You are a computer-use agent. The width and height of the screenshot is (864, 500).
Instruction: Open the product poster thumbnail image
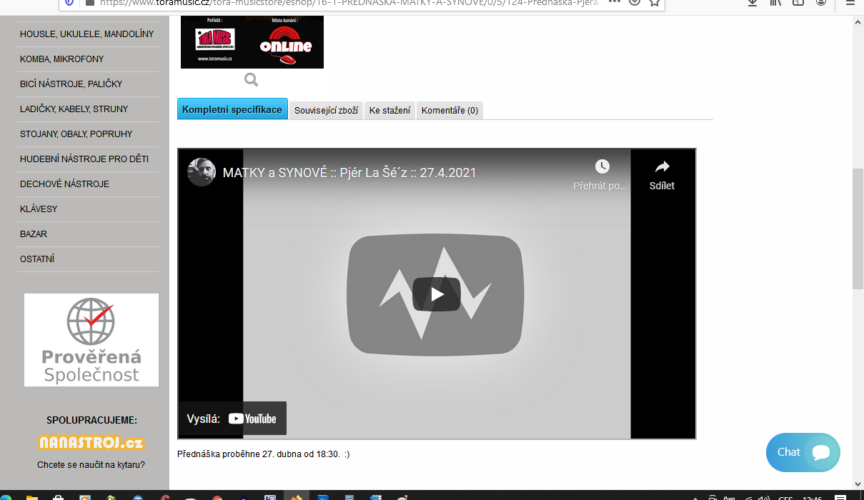coord(252,42)
